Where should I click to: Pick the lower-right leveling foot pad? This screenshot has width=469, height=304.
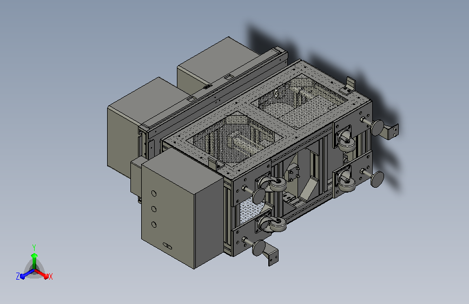pos(378,179)
